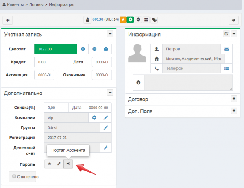Screen dimensions: 244x188
Task: Collapse the Учетная запись panel
Action: [110, 34]
